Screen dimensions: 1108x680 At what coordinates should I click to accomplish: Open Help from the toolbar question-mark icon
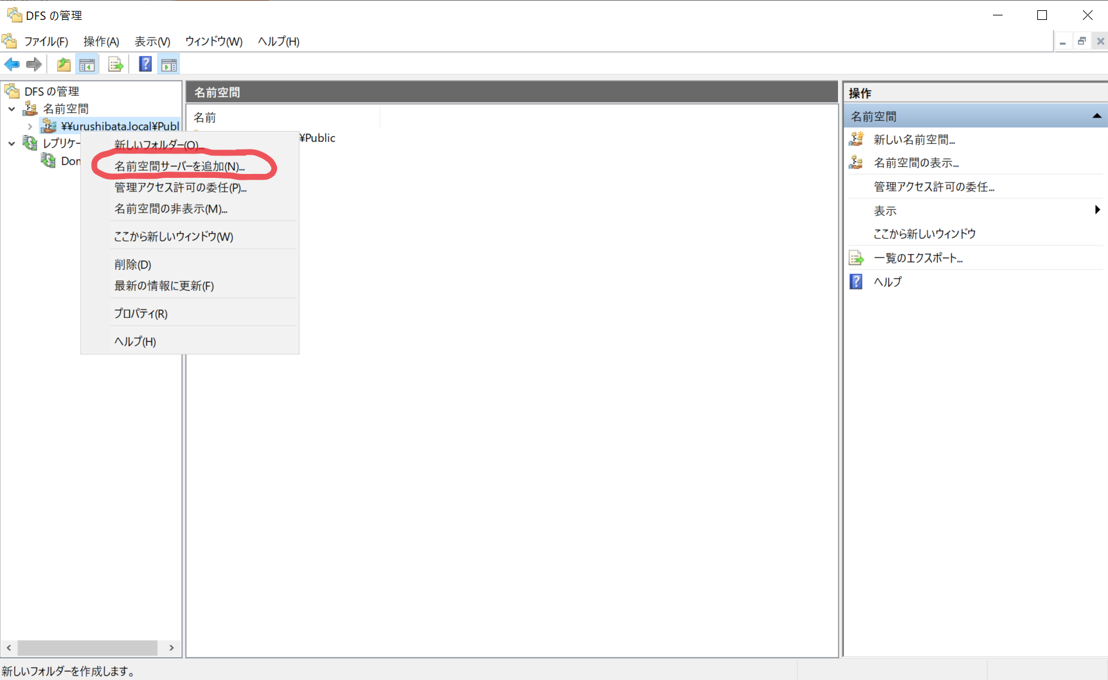(x=146, y=64)
